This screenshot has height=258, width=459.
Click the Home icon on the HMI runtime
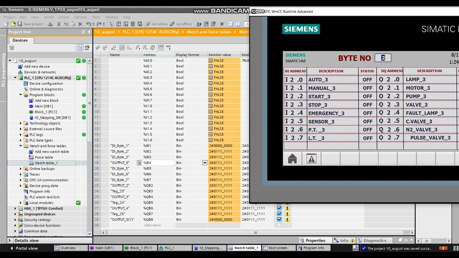click(x=292, y=158)
